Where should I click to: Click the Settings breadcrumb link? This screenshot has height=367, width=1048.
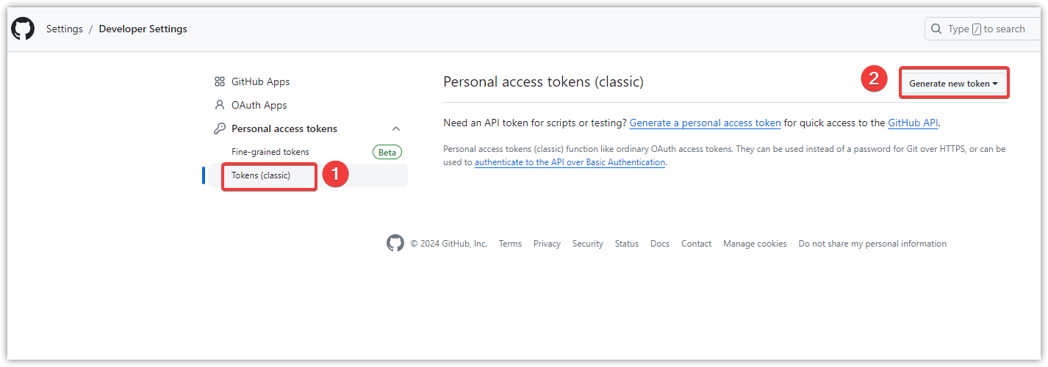[x=64, y=29]
